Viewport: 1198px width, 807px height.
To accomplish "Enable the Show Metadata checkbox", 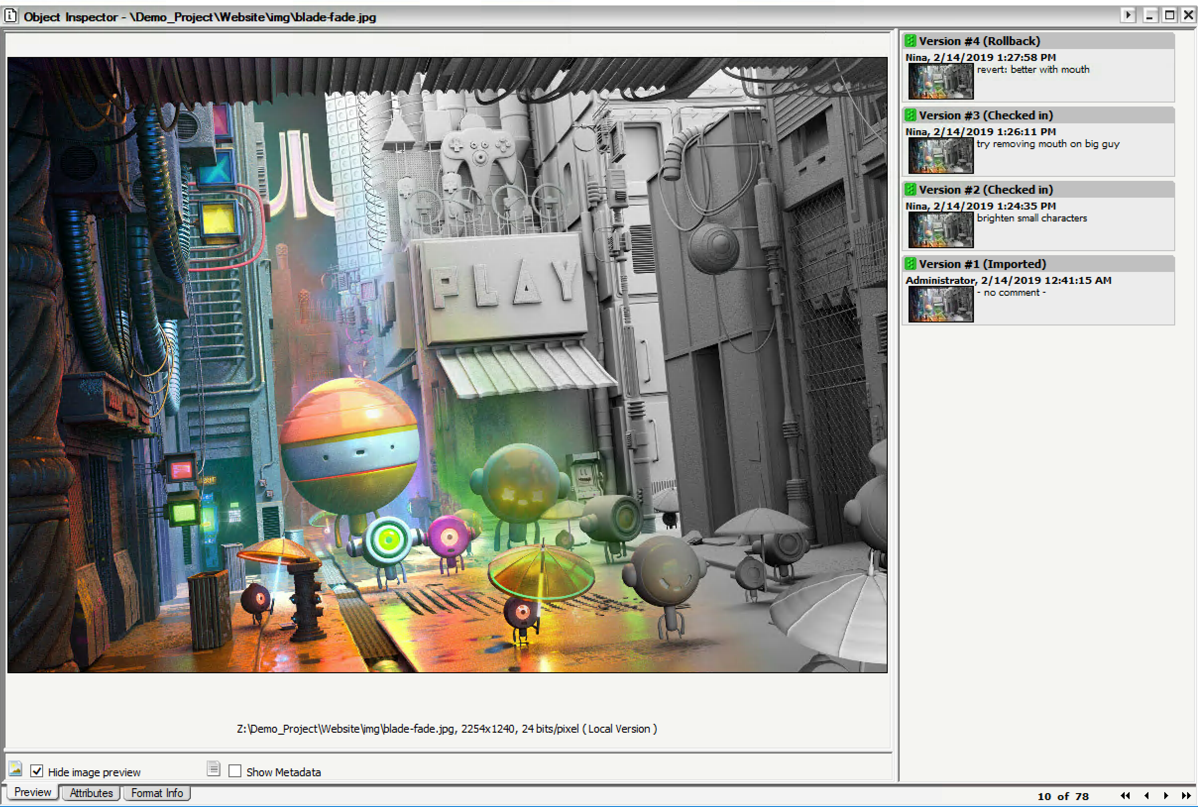I will [x=235, y=771].
